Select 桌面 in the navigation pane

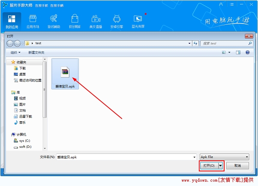[x=22, y=74]
